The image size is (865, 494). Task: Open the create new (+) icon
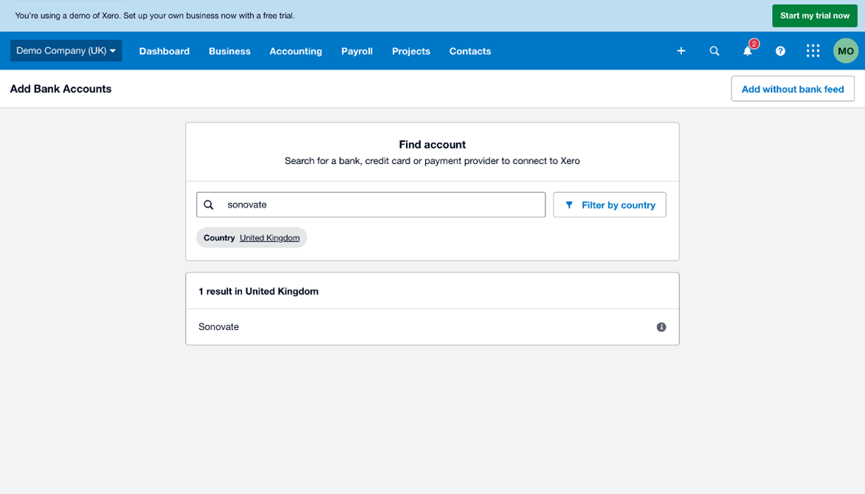680,51
